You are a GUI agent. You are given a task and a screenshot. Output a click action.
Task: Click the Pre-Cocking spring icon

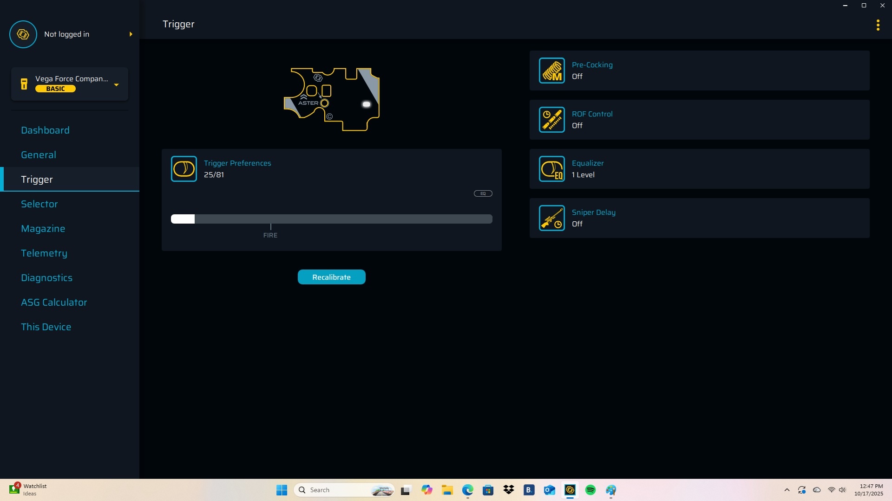click(551, 71)
